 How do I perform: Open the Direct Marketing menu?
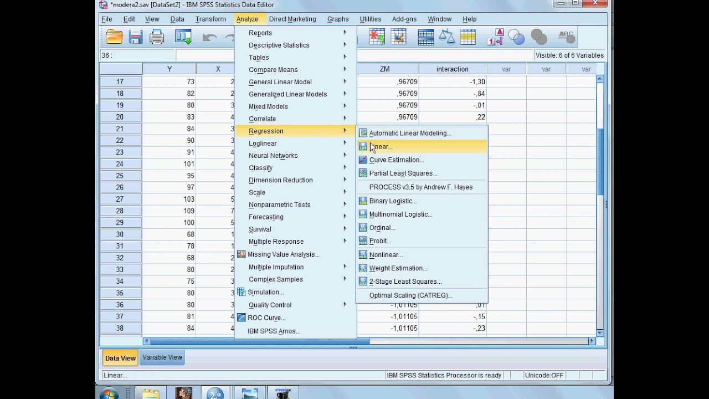(292, 19)
